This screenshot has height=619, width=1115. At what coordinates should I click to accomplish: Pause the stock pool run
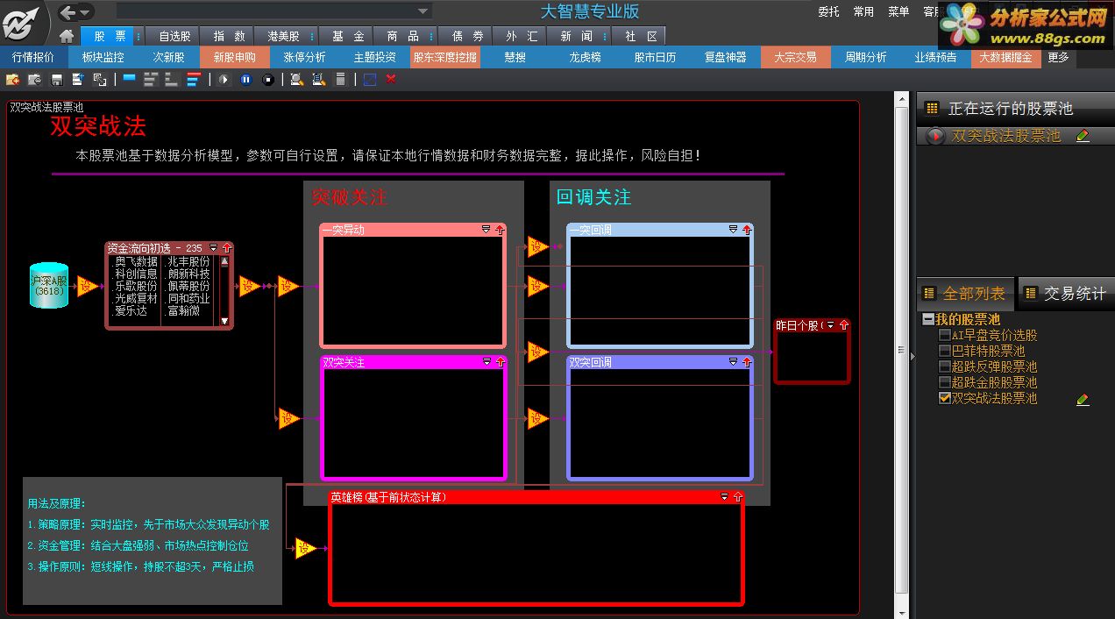(x=246, y=80)
